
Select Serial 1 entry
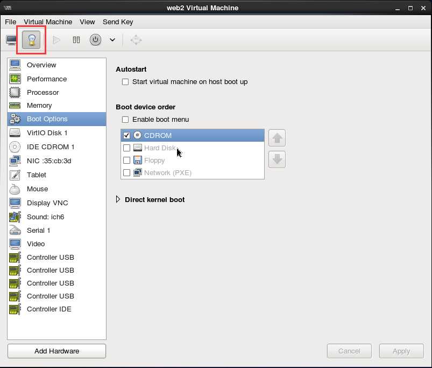[56, 231]
